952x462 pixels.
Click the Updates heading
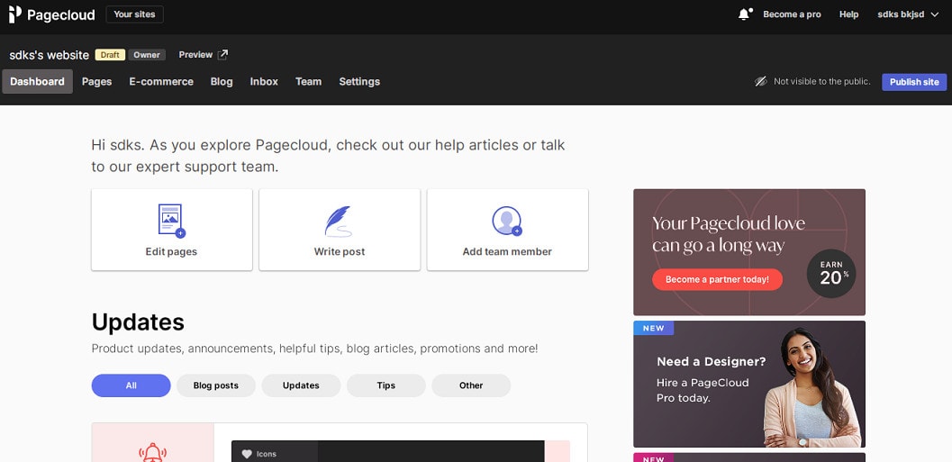coord(138,322)
